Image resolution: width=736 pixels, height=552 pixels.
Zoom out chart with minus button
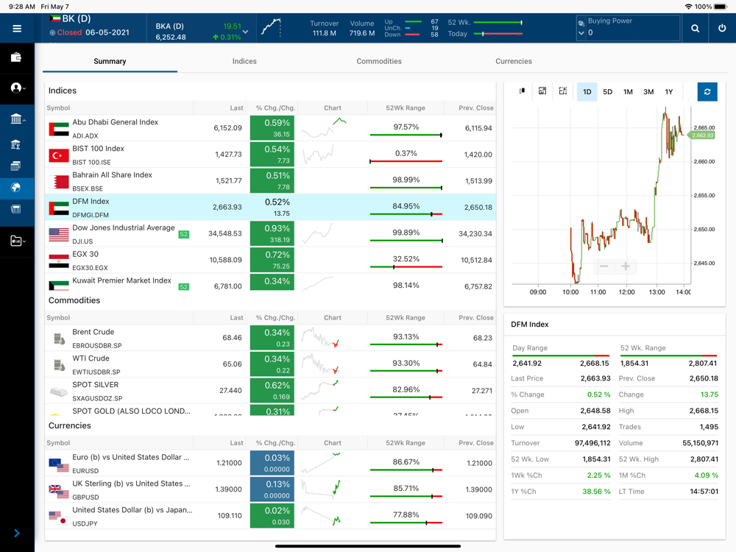coord(604,266)
